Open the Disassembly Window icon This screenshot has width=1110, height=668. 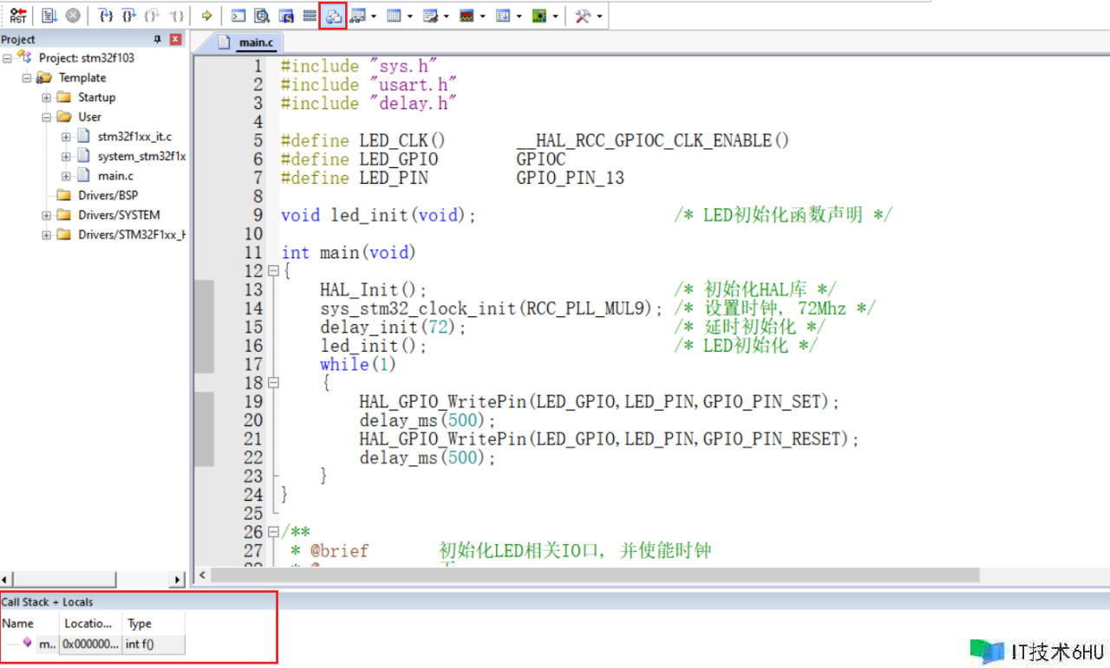point(262,16)
